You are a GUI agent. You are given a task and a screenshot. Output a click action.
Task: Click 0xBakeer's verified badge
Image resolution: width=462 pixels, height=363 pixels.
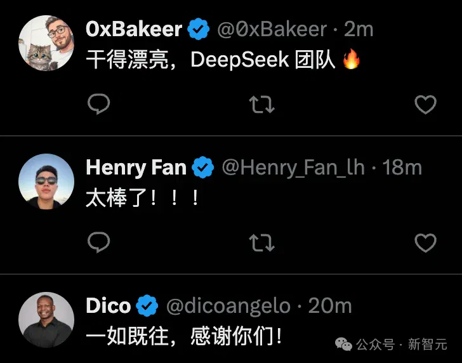point(198,29)
